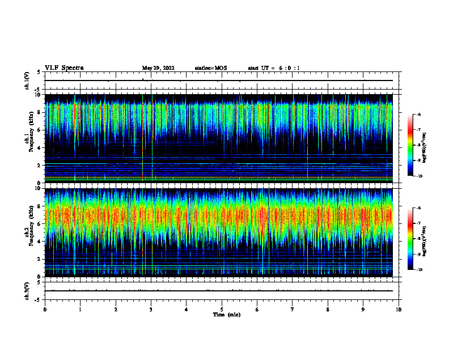Screen dimensions: 449x347
Task: Click inside the ch.1 spectrogram panel
Action: click(x=219, y=138)
